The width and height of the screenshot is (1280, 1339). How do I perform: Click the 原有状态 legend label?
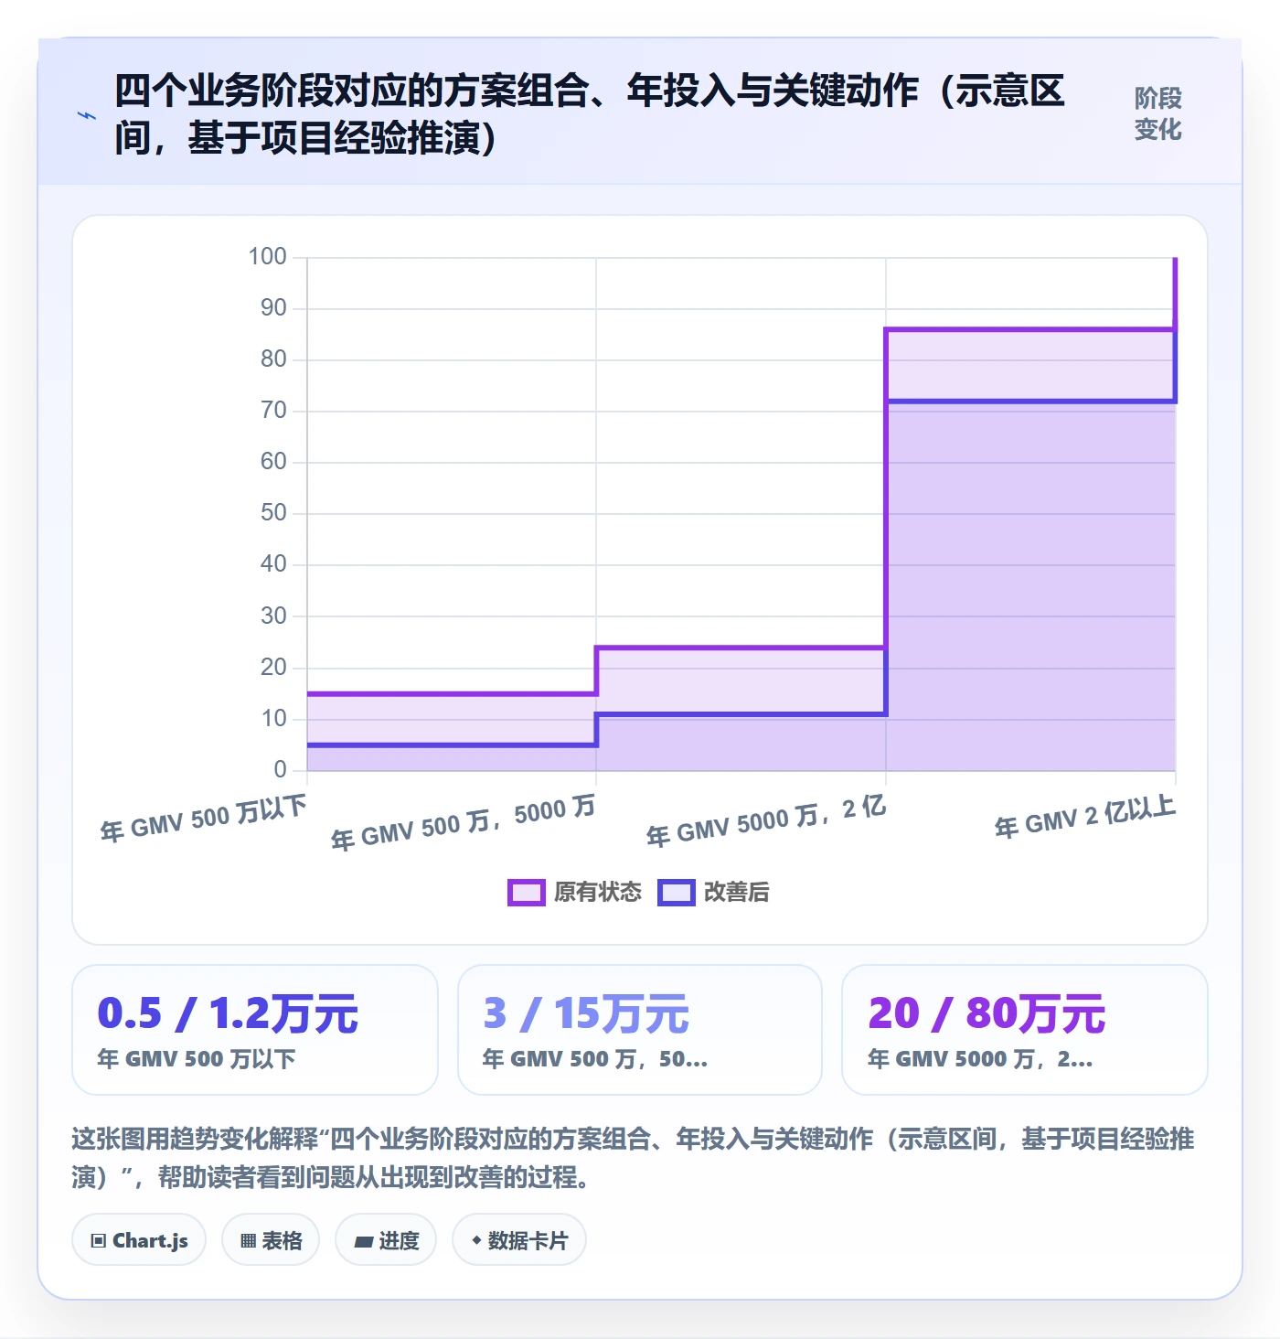598,893
